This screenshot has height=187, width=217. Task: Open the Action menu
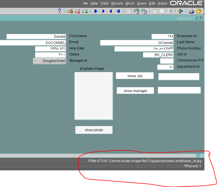click(162, 3)
